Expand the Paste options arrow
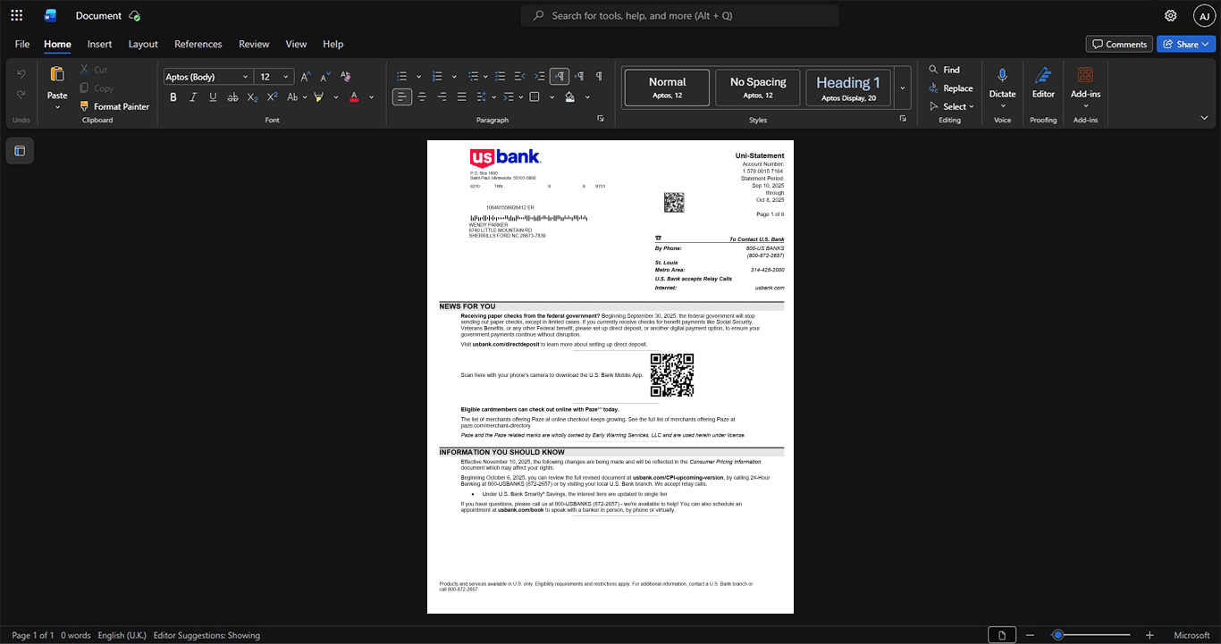 (57, 107)
